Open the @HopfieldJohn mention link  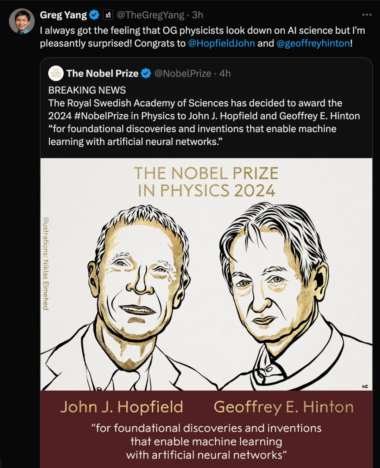[222, 43]
